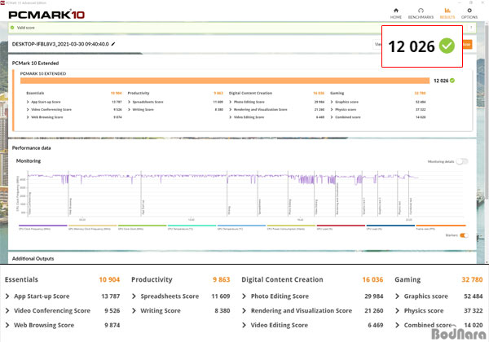The width and height of the screenshot is (489, 342).
Task: Expand App Start-up Score in PCMARK 10 EXTENDED card
Action: coord(28,102)
